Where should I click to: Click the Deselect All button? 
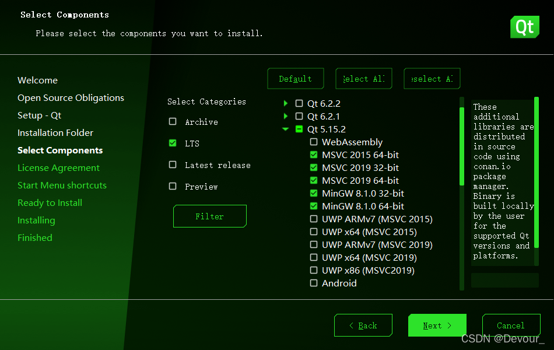[432, 79]
